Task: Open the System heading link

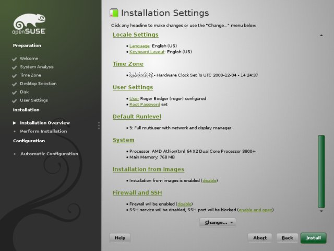Action: [124, 140]
